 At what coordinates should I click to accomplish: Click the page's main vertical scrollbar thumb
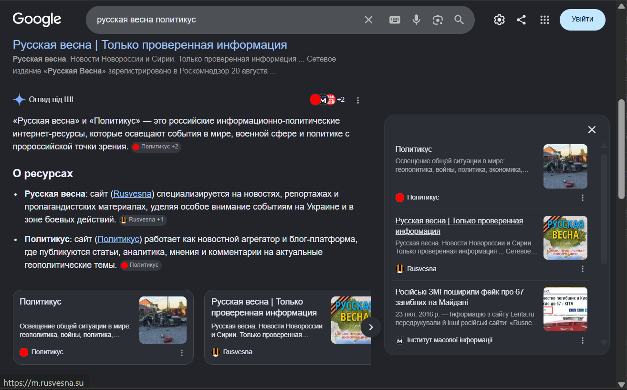[x=621, y=149]
